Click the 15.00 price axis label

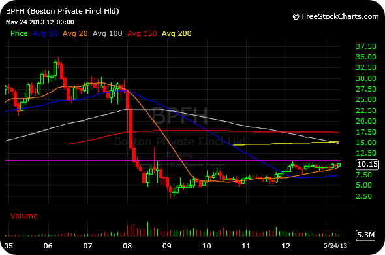coord(366,143)
